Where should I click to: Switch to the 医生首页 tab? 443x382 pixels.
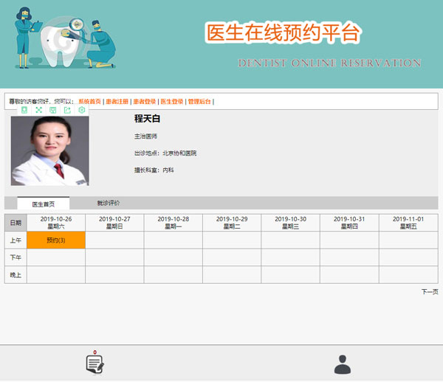43,203
